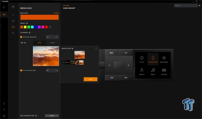
Task: Click the play/pause button on the media dock
Action: pos(126,53)
